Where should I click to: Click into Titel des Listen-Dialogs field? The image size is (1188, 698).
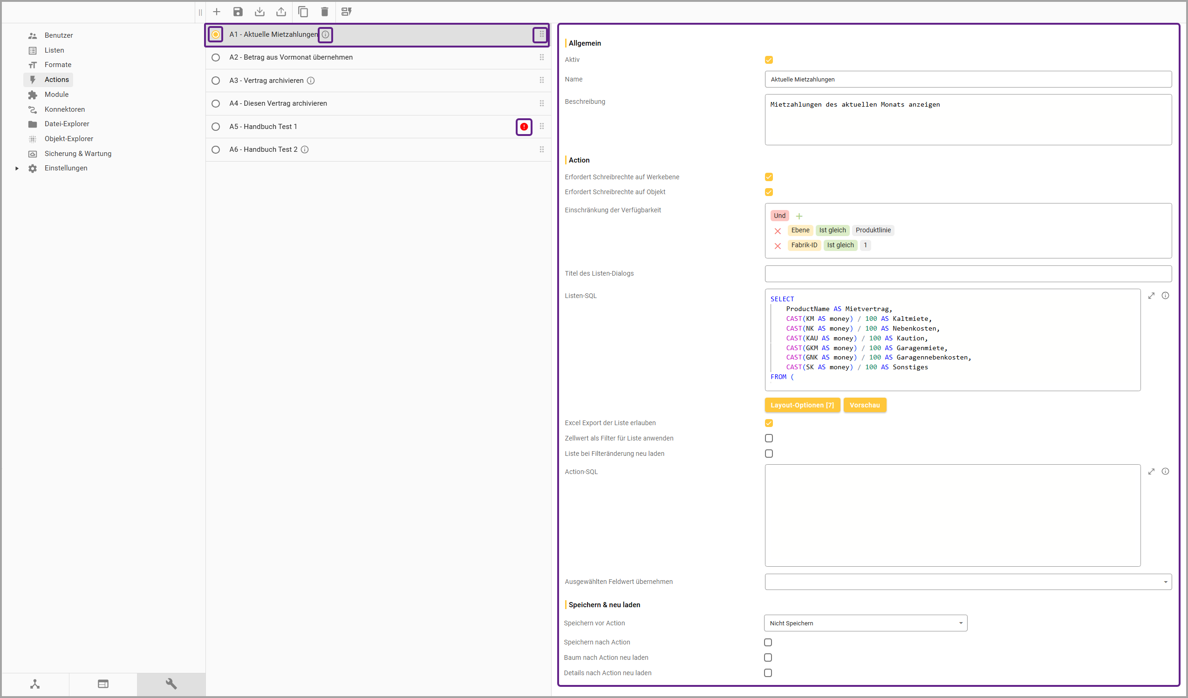(968, 274)
